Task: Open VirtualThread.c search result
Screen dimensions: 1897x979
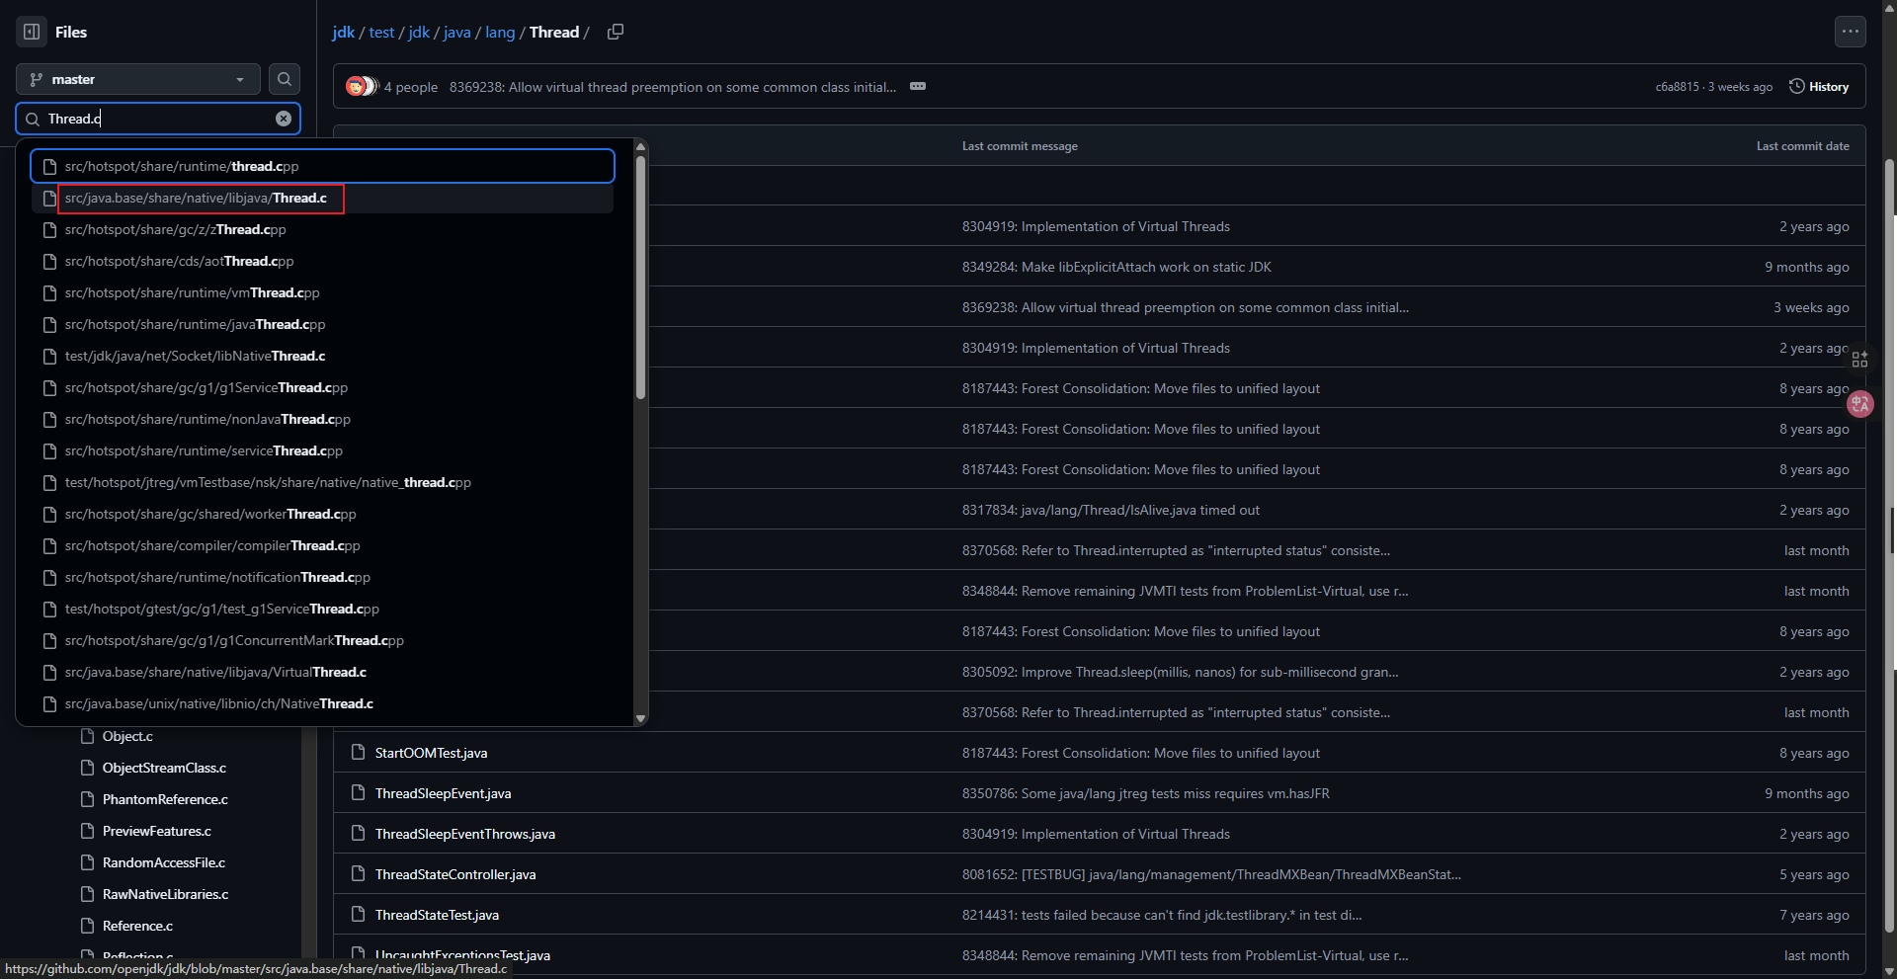Action: coord(322,672)
